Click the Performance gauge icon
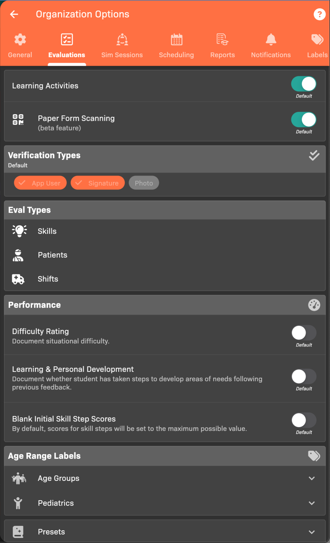 click(314, 305)
